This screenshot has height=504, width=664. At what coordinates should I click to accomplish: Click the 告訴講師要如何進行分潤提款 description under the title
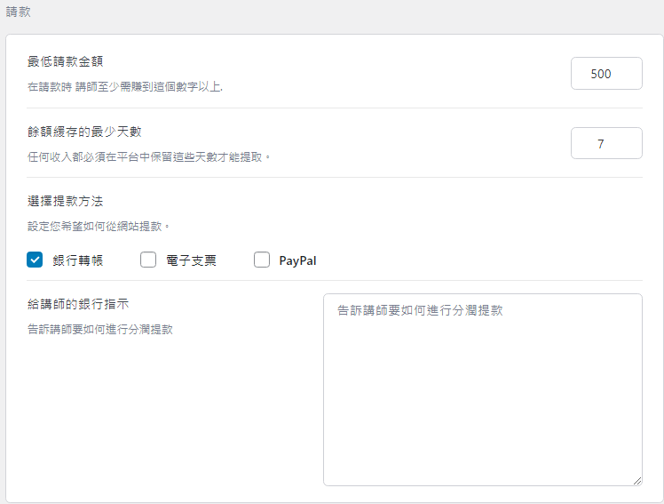pyautogui.click(x=100, y=330)
